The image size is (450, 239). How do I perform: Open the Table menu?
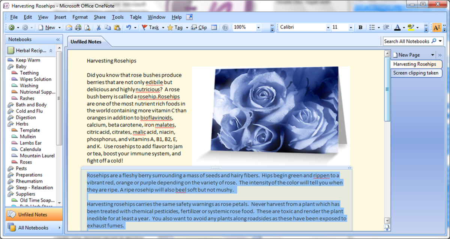click(135, 17)
